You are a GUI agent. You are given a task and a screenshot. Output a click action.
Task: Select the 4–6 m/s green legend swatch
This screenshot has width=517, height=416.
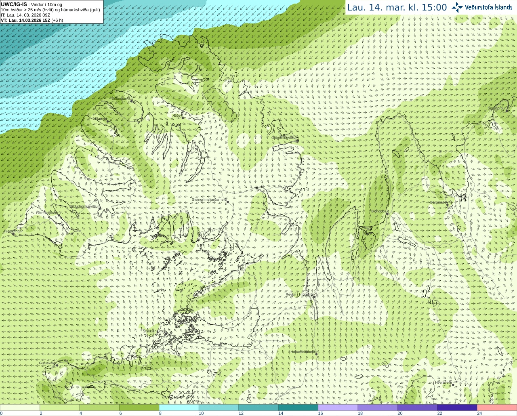tap(99, 408)
